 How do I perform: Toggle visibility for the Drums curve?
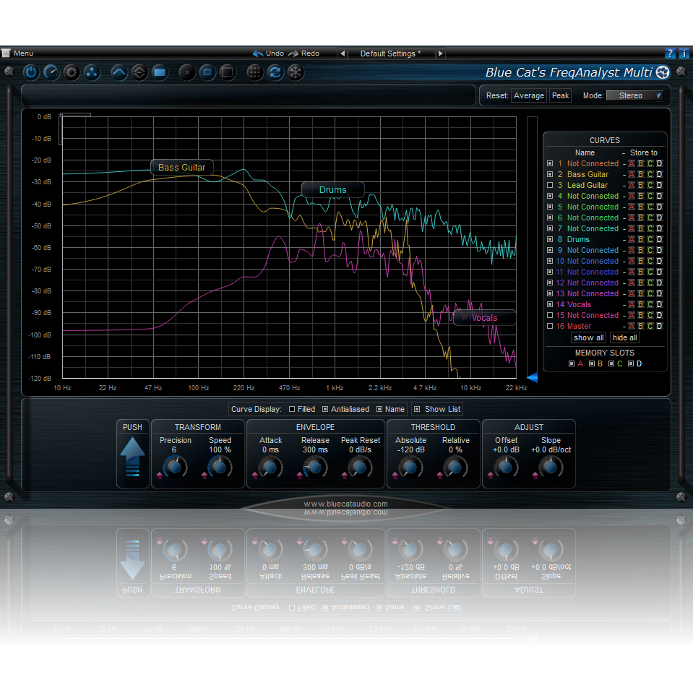pos(551,239)
